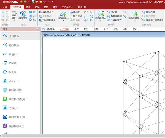
Task: Click the round back-arrow navigation icon
Action: tap(21, 2)
